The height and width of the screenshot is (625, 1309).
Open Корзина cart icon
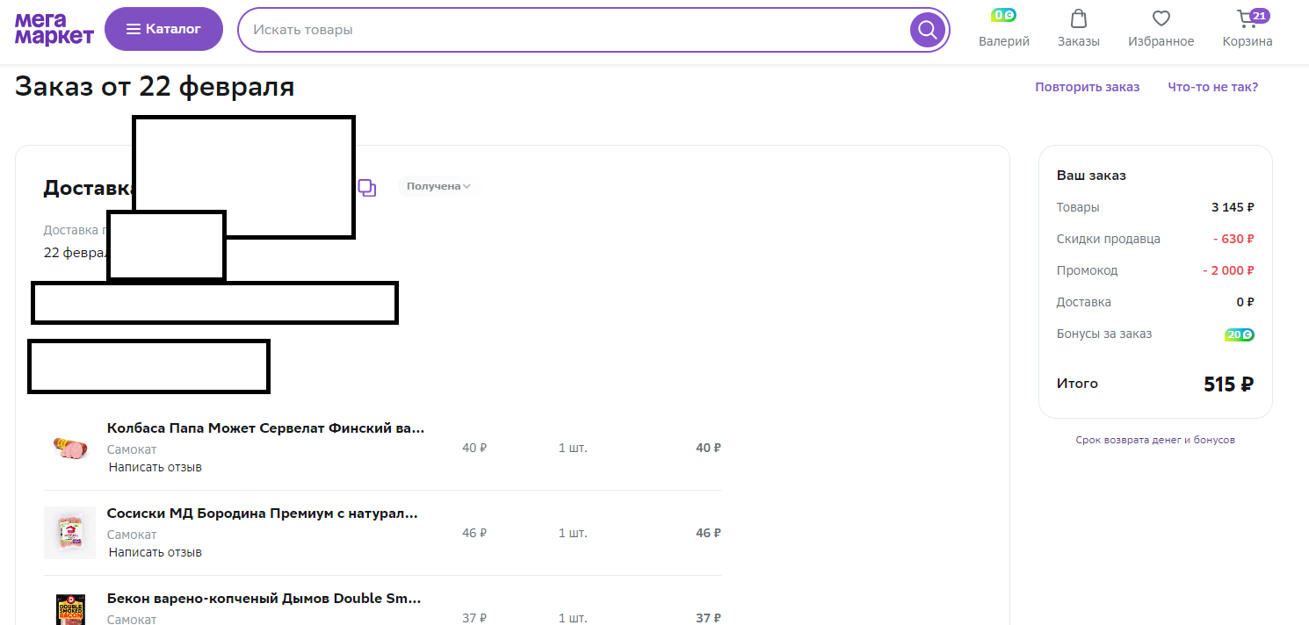[x=1248, y=18]
